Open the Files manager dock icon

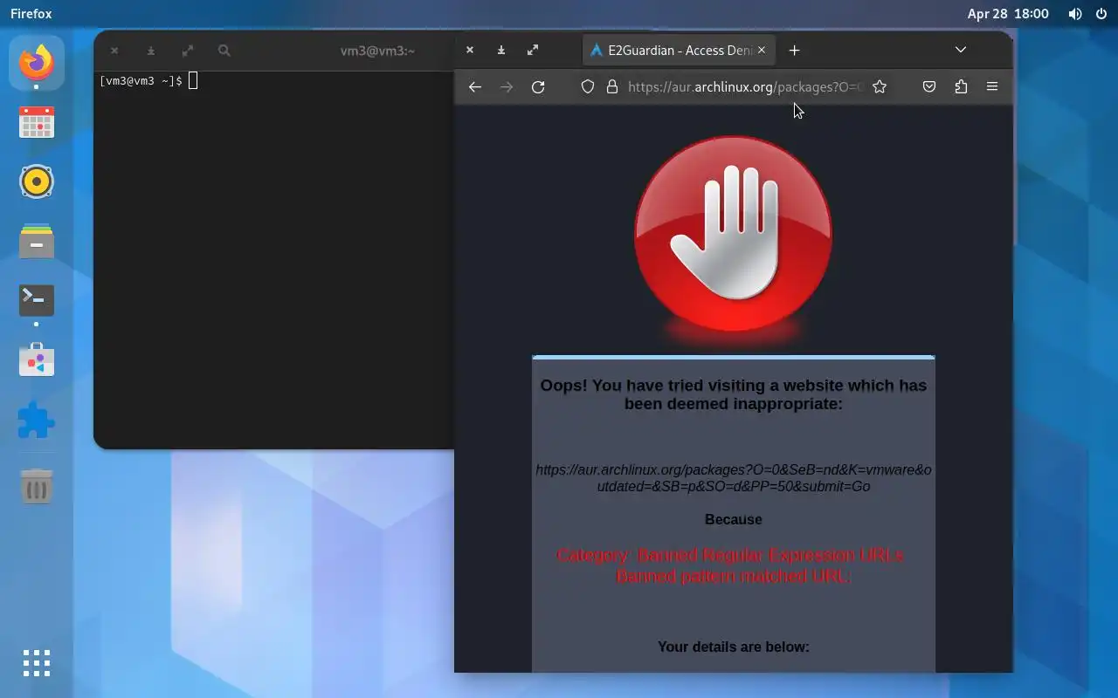tap(37, 241)
